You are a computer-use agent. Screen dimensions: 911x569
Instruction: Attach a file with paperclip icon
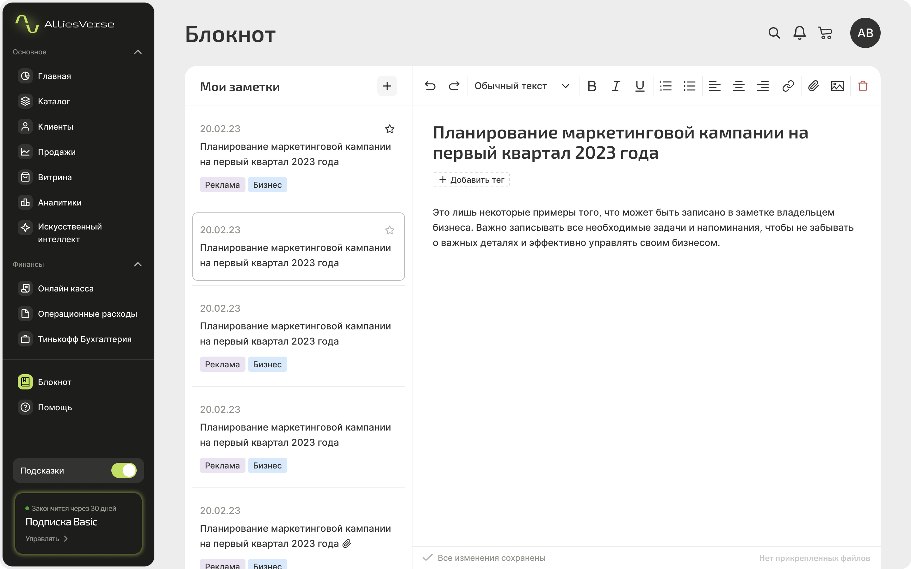click(813, 86)
